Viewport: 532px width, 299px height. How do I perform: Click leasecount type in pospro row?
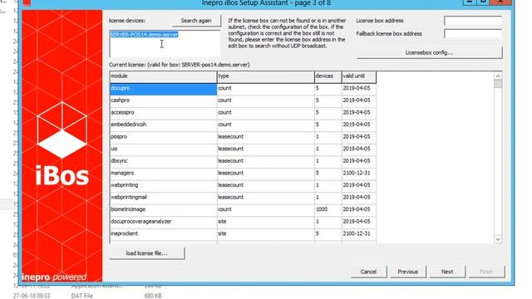point(230,137)
